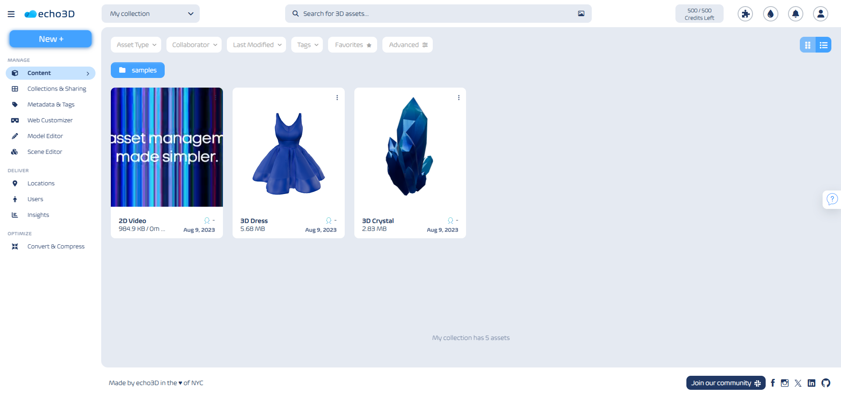Open the help question mark widget
The width and height of the screenshot is (841, 399).
point(832,200)
